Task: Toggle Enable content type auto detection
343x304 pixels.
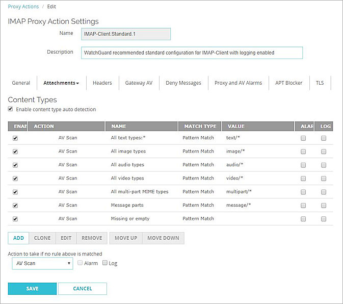Action: tap(11, 109)
